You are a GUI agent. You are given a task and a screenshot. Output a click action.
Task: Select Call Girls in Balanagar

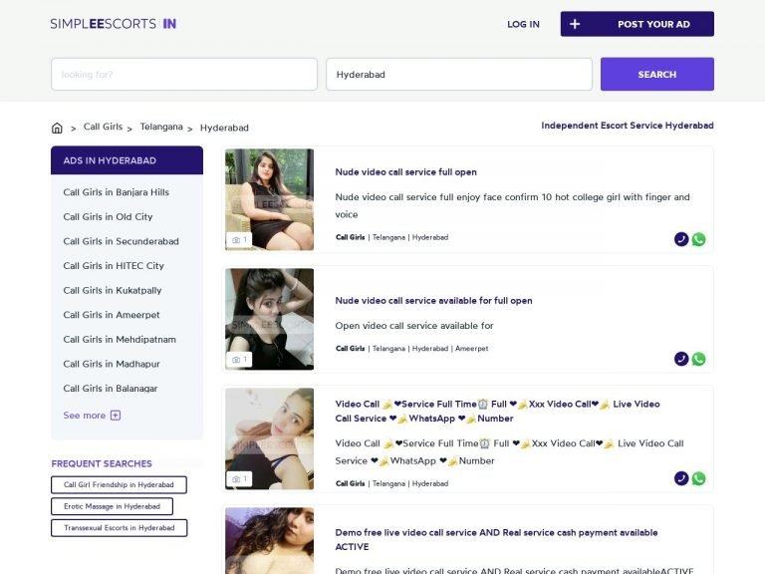(111, 389)
